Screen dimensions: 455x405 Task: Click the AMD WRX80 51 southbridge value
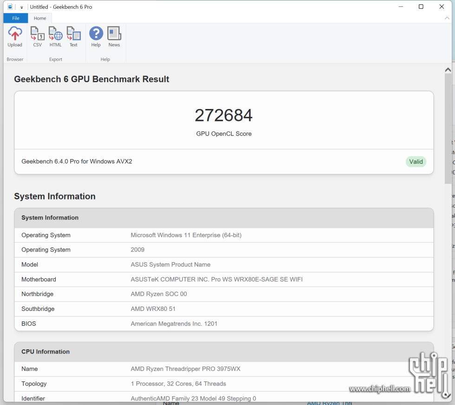click(153, 309)
